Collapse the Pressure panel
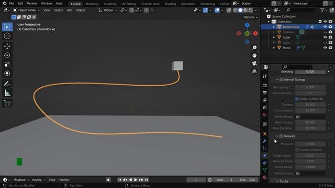 [x=277, y=136]
